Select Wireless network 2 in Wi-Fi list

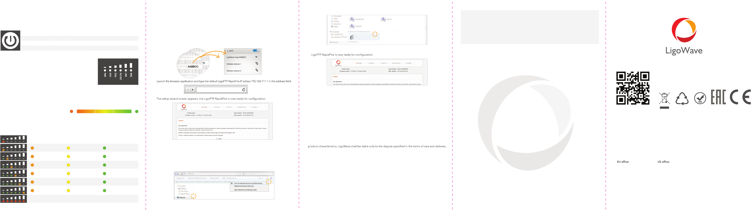pyautogui.click(x=243, y=71)
